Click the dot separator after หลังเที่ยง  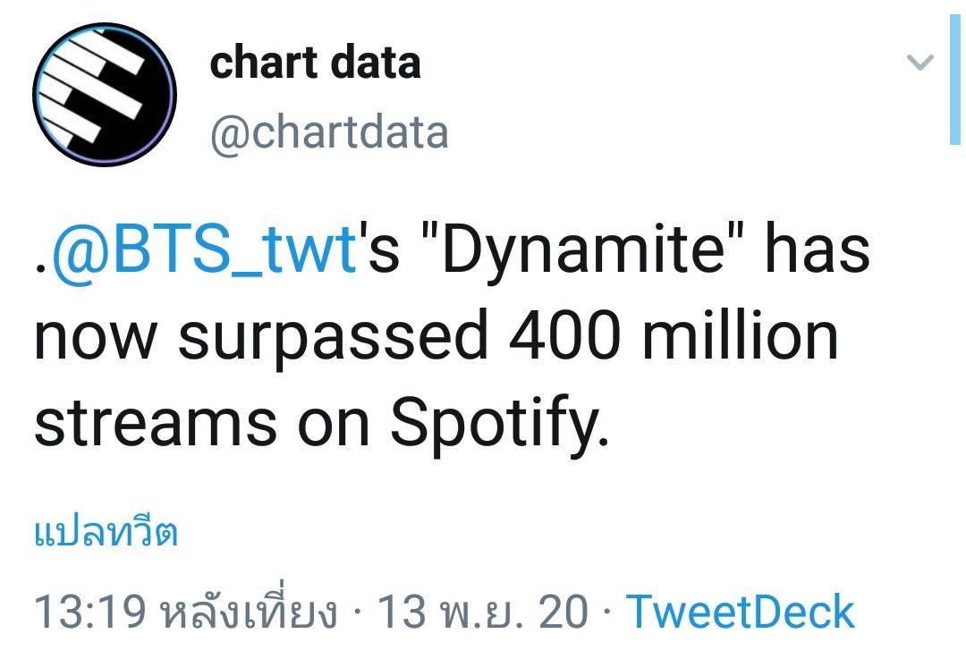click(357, 613)
